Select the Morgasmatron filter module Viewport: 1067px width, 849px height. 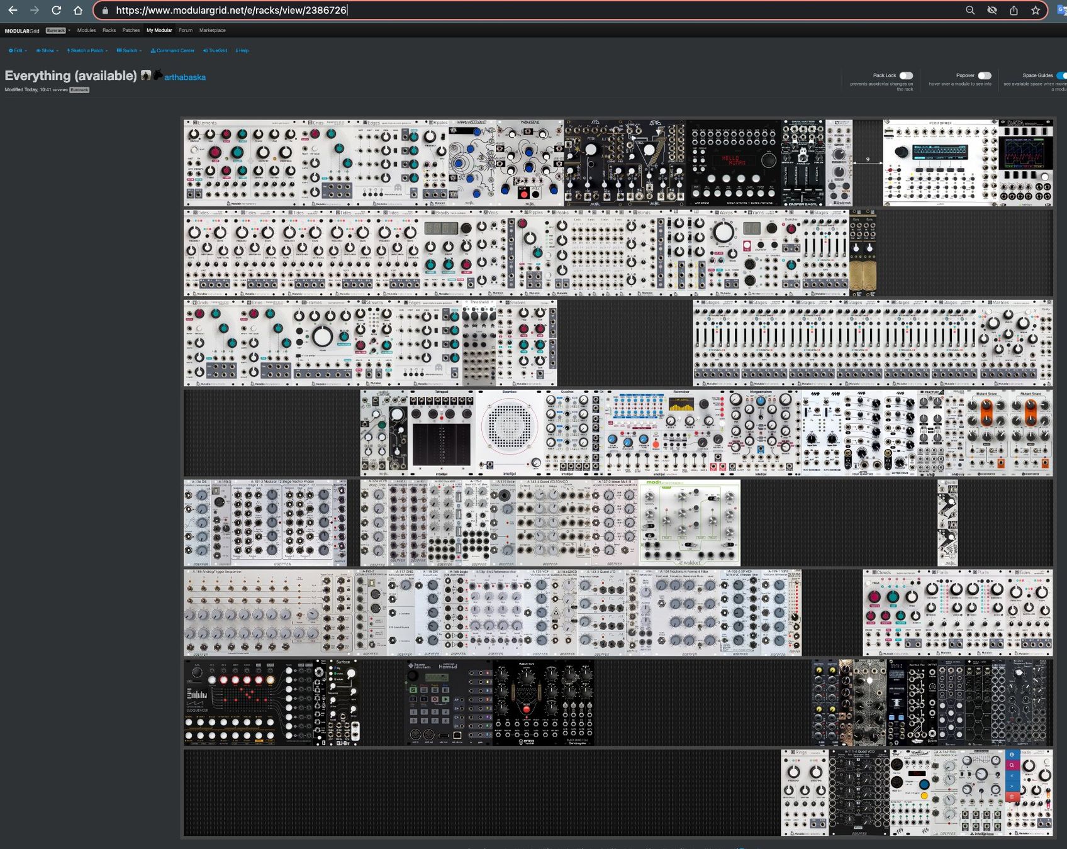coord(763,433)
